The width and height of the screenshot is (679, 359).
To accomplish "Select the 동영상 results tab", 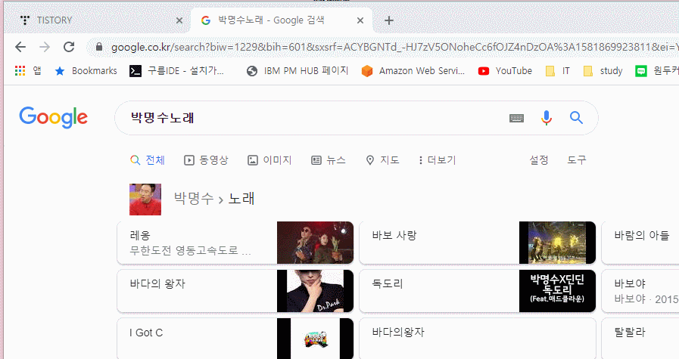I will [206, 160].
